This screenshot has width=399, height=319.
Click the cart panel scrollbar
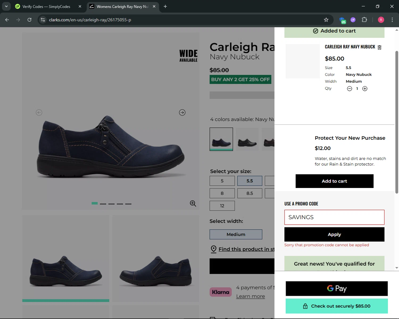[x=397, y=122]
